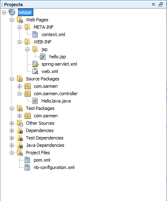Click the Test Packages folder icon
This screenshot has height=201, width=167.
pos(20,108)
